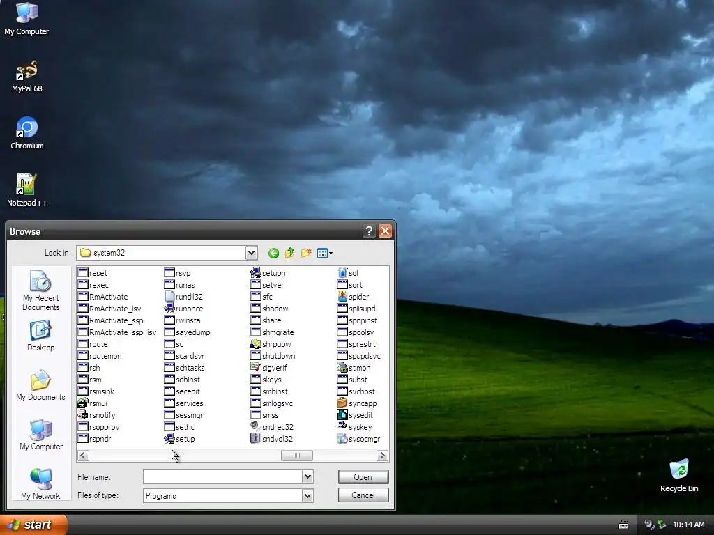Screen dimensions: 714x535
Task: Select the rundll32 file
Action: [183, 297]
